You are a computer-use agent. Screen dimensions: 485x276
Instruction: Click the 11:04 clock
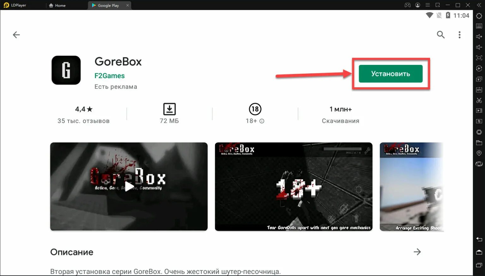pyautogui.click(x=461, y=15)
